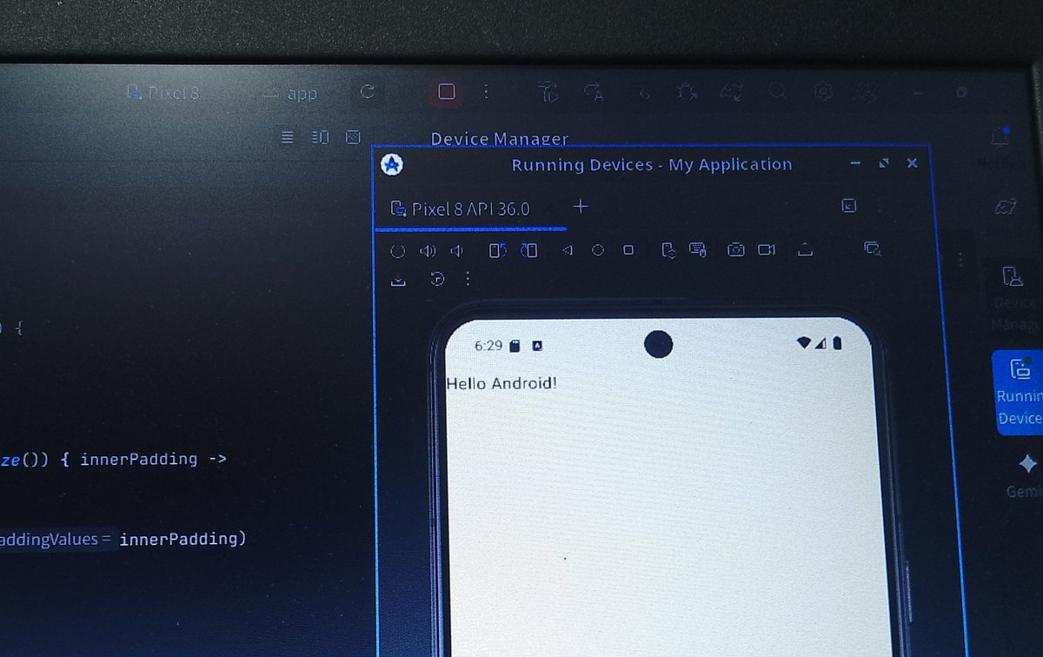Click the emulator battery status icon
1043x657 pixels.
click(837, 343)
